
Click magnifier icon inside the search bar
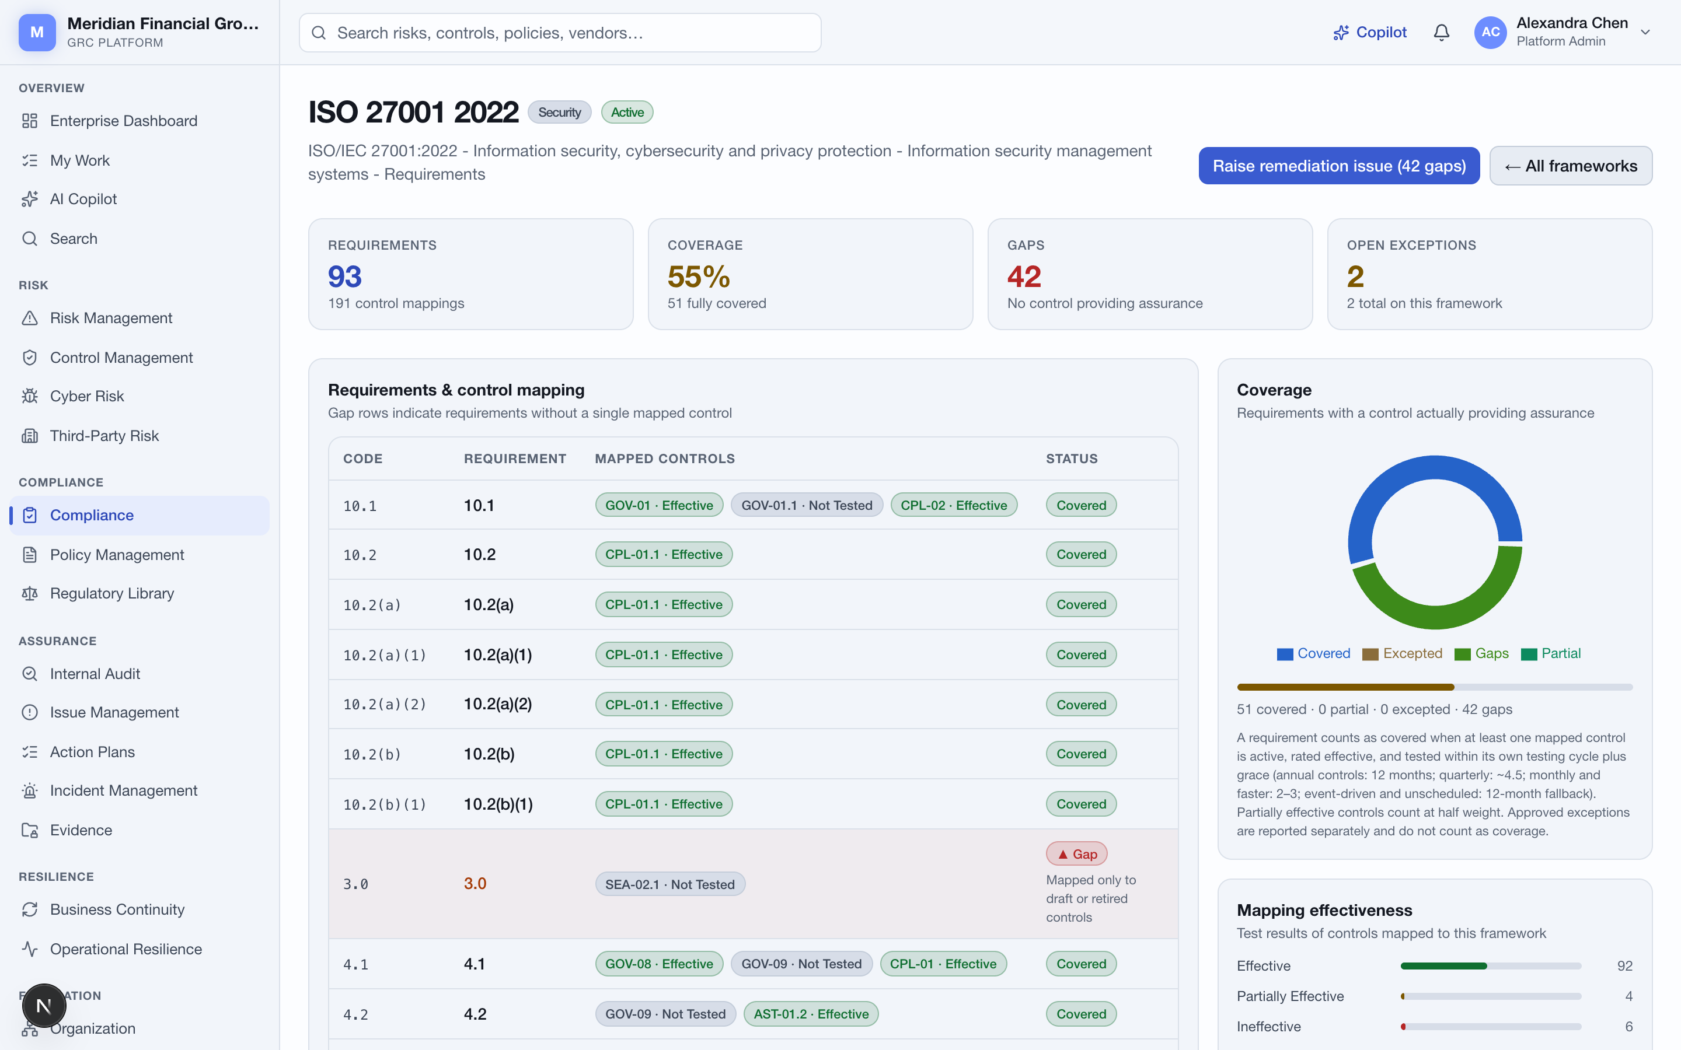(x=319, y=33)
